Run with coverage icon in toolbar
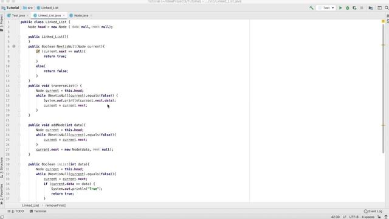Viewport: 389px width, 219px height. pos(354,8)
